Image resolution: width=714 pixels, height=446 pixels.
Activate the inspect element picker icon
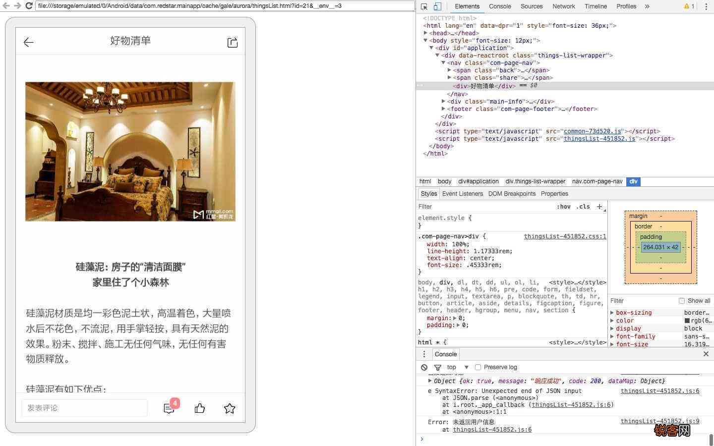(x=424, y=6)
